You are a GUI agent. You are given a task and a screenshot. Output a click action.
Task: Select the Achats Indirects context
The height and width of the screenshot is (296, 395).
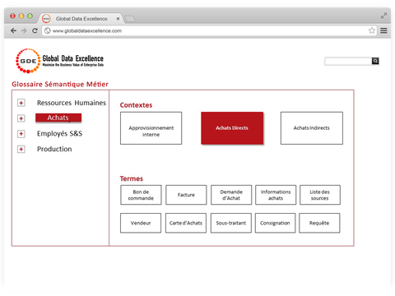tap(312, 128)
